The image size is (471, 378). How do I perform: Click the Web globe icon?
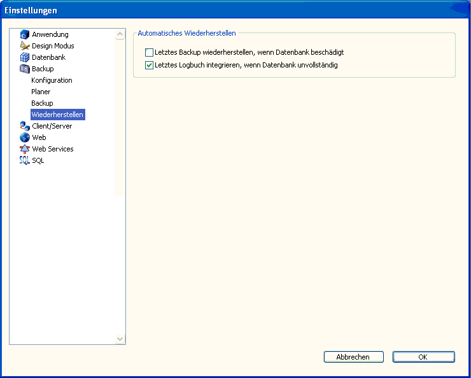25,137
